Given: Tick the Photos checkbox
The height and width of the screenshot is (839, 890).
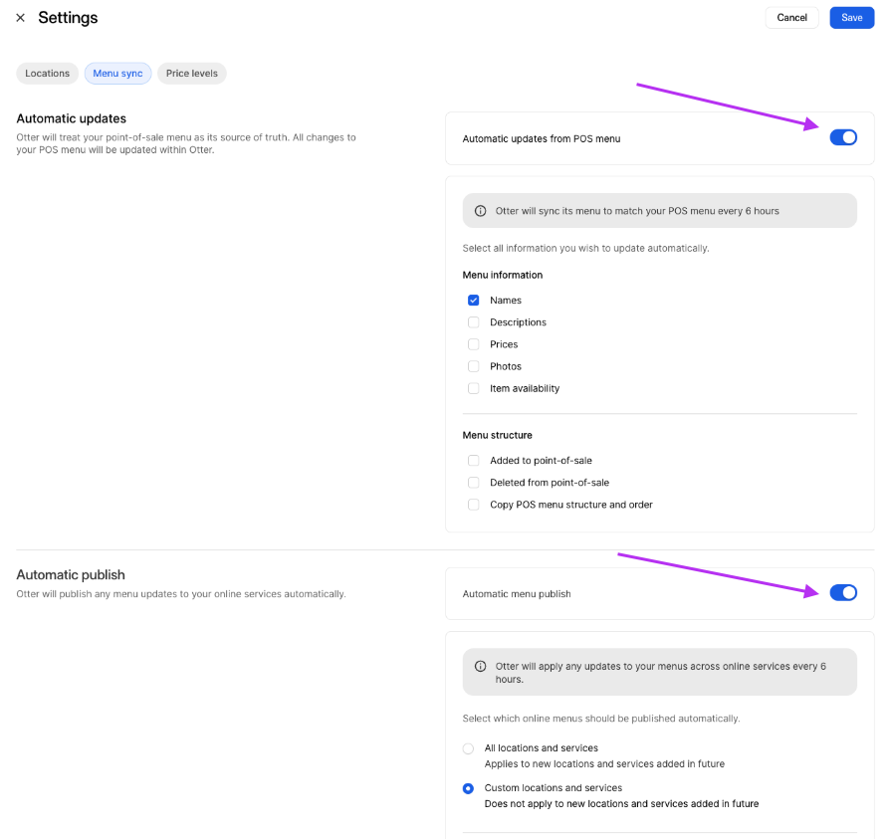Looking at the screenshot, I should [474, 366].
